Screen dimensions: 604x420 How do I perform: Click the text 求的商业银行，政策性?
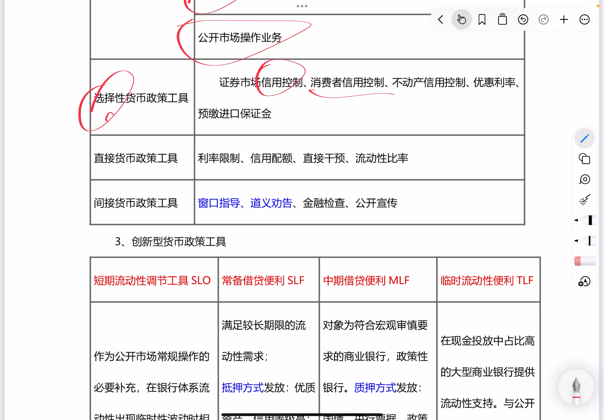pyautogui.click(x=375, y=356)
